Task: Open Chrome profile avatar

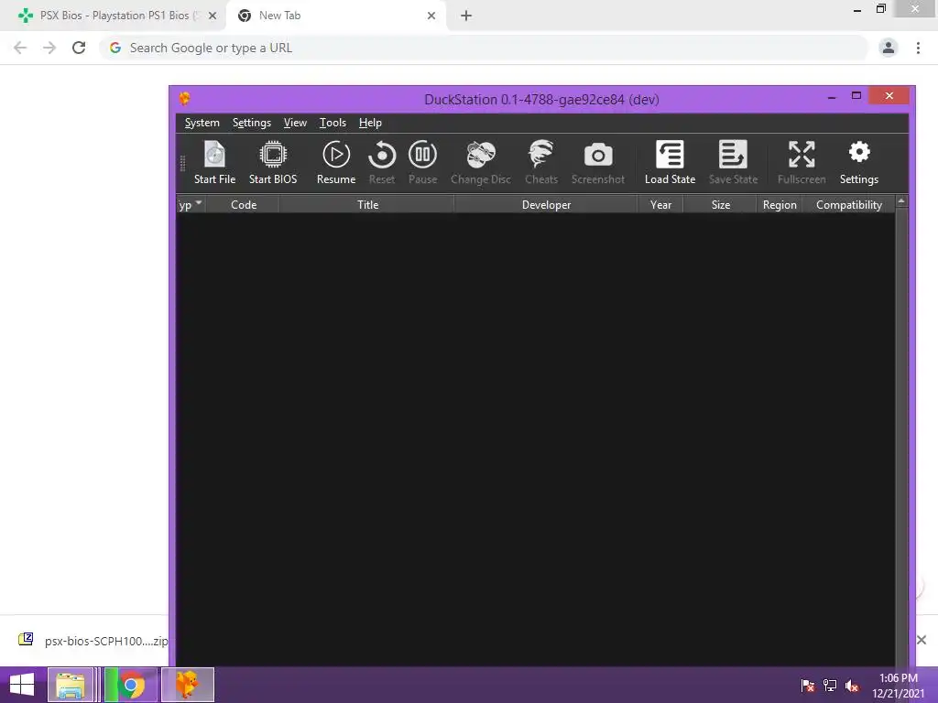Action: click(x=889, y=48)
